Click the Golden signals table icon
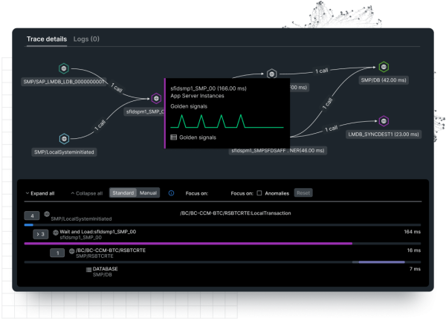 point(174,137)
